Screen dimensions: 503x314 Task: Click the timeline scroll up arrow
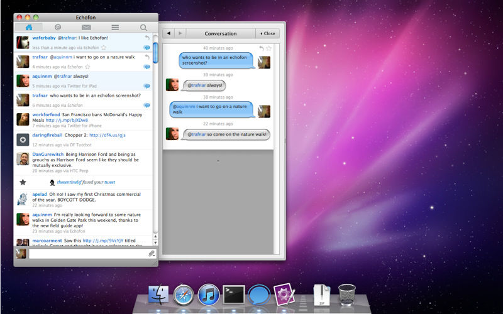(155, 237)
